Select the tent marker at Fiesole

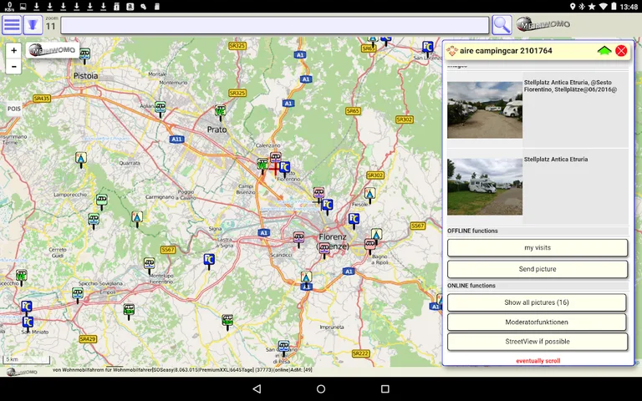click(x=369, y=195)
